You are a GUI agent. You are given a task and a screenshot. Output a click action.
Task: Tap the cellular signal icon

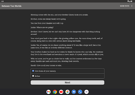pos(130,1)
